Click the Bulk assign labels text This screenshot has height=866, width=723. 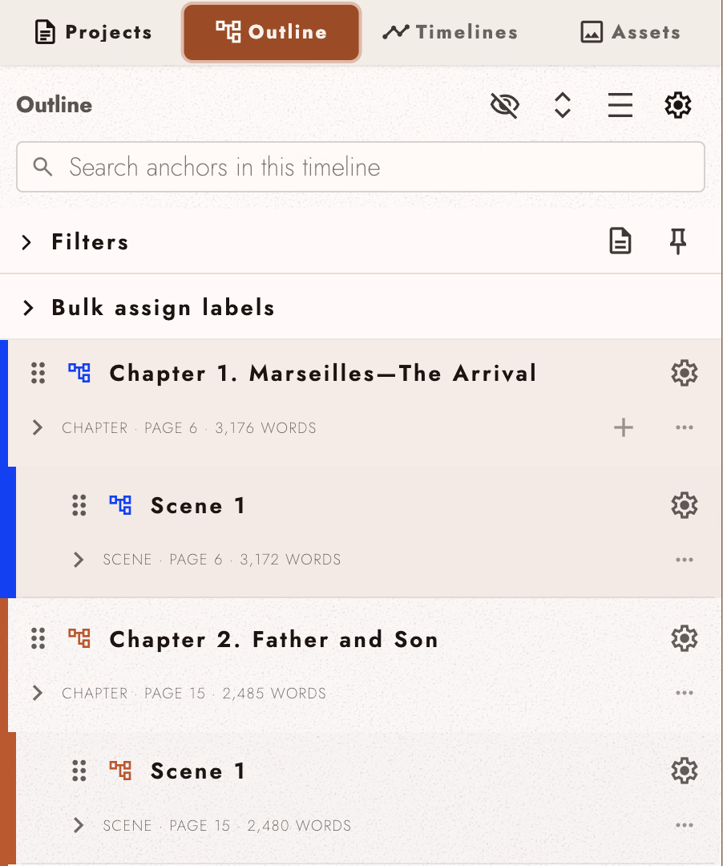click(x=163, y=308)
